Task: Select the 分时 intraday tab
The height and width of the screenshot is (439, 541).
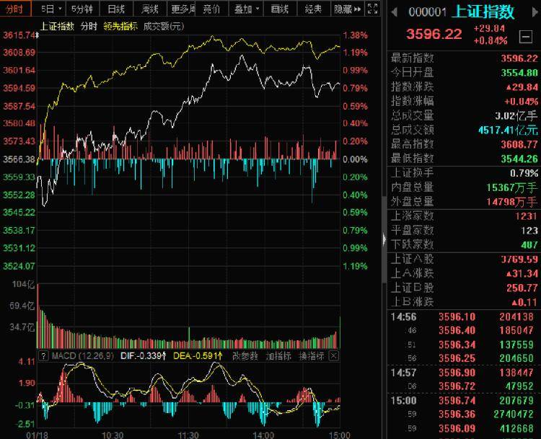Action: (15, 9)
